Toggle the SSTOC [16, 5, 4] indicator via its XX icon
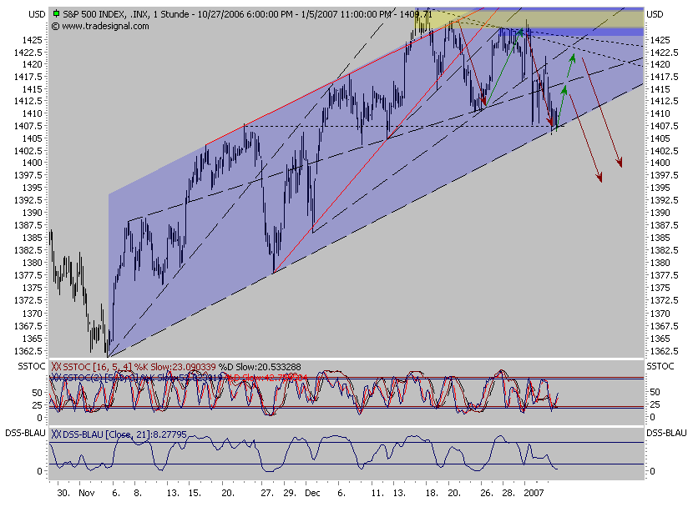693x507 pixels. coord(55,367)
